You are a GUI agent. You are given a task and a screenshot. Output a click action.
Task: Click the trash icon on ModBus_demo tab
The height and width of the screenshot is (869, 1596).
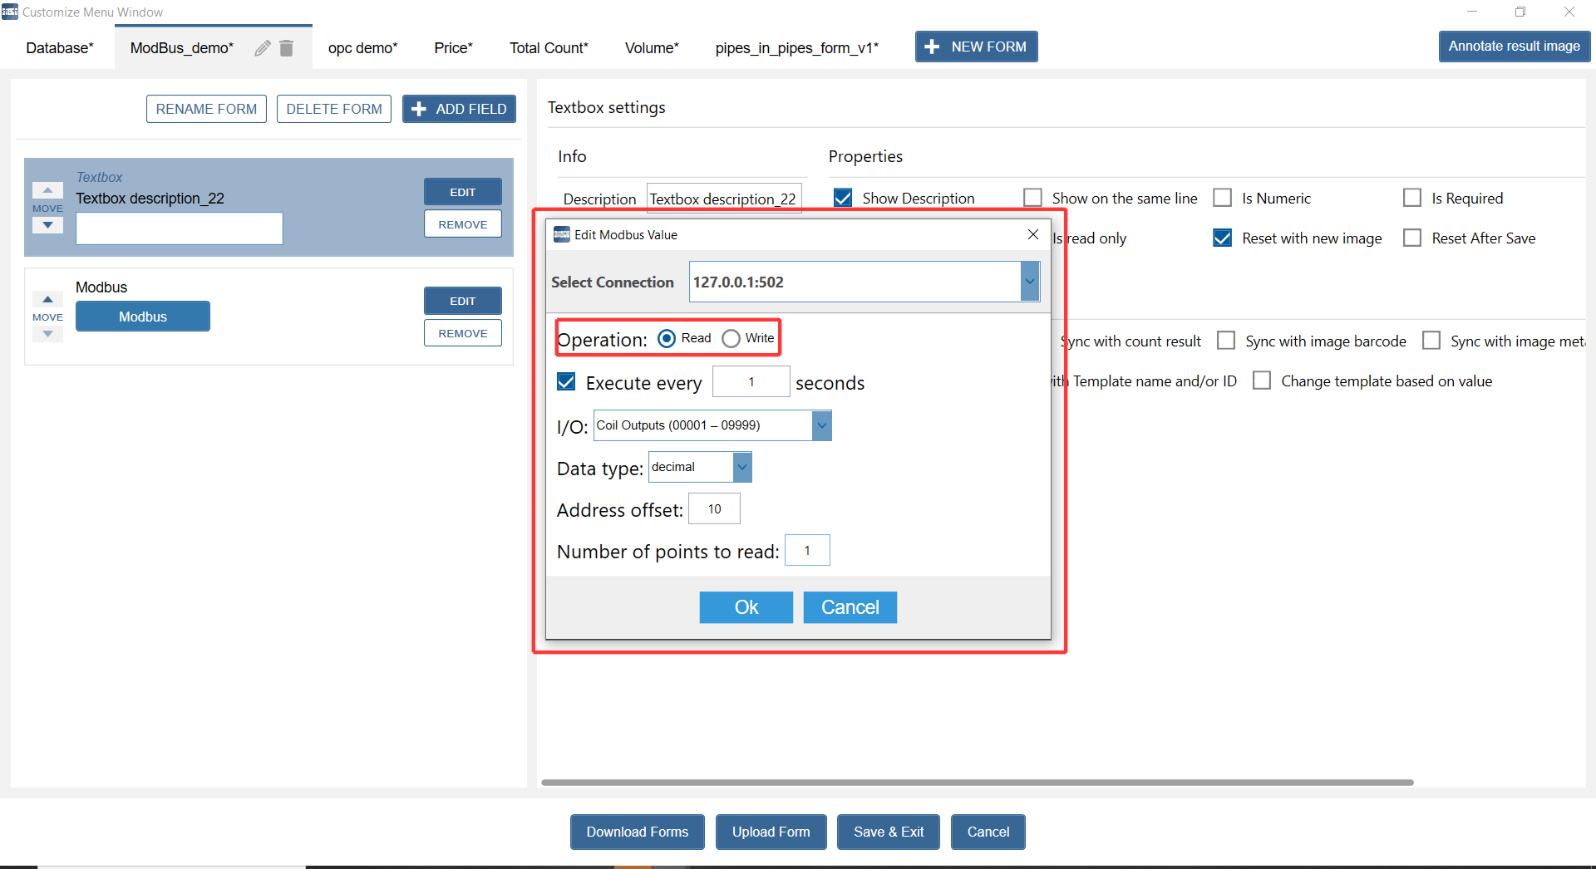coord(287,48)
